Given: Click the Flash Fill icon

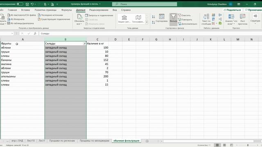Looking at the screenshot, I should pyautogui.click(x=213, y=15).
